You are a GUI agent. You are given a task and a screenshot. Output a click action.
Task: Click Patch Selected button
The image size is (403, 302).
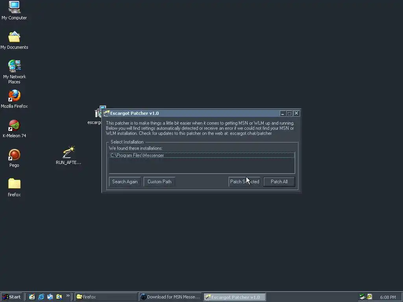point(244,182)
